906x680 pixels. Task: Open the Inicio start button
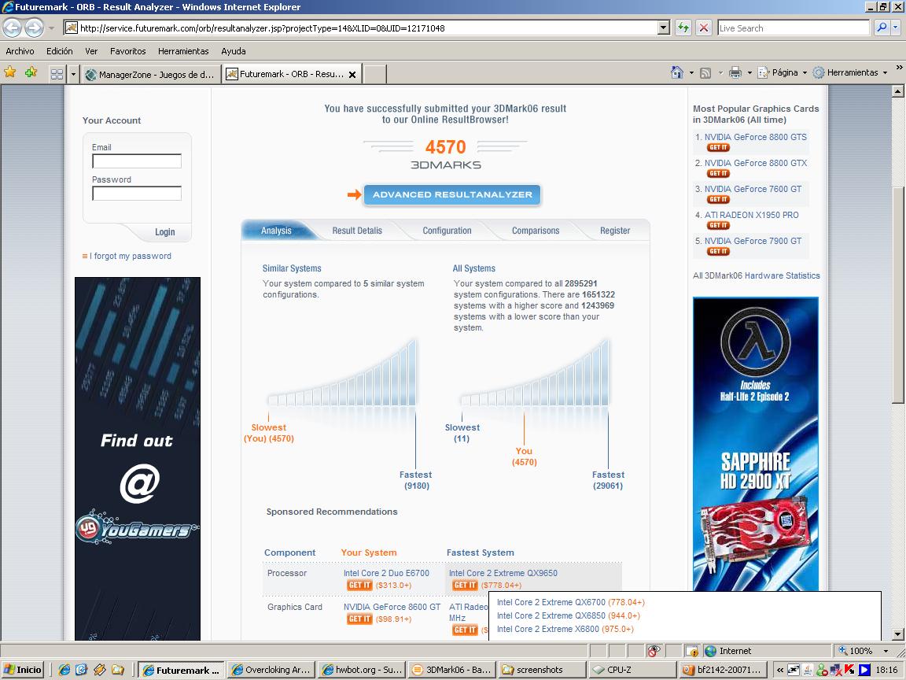(23, 670)
